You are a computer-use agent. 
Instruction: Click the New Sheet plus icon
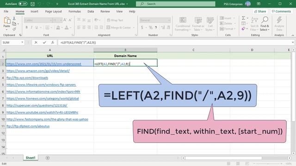(48, 158)
